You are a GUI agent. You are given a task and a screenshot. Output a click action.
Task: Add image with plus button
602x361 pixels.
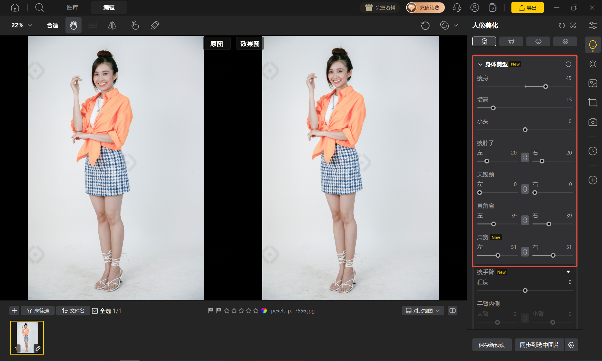click(14, 311)
